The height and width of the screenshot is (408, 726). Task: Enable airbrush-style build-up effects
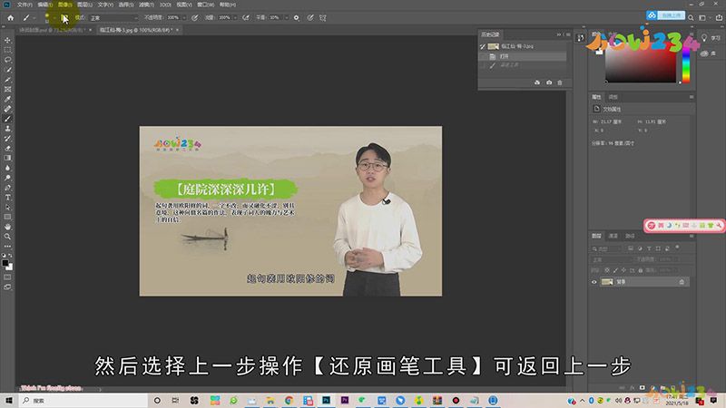(246, 17)
